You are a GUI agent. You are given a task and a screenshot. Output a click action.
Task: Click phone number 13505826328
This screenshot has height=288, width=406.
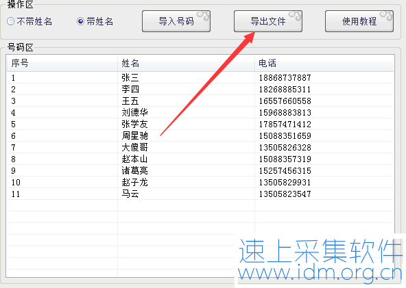point(285,147)
